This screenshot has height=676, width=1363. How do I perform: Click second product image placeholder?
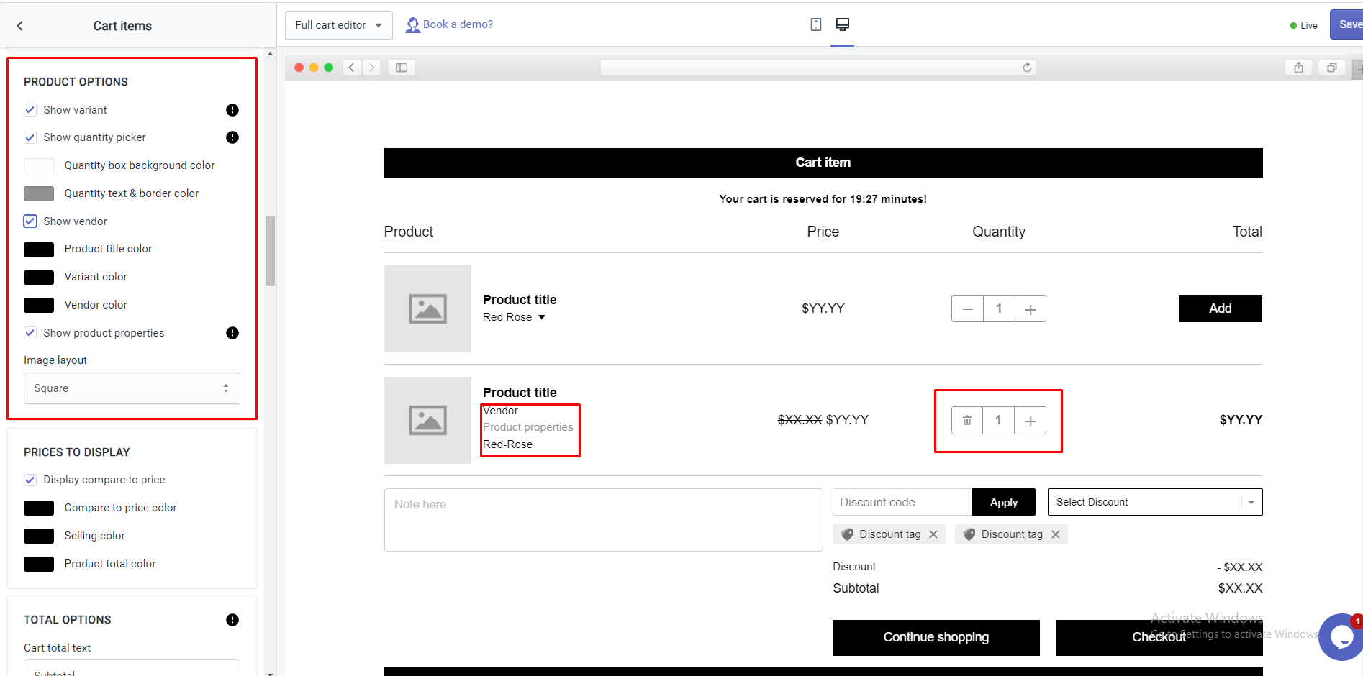click(427, 421)
